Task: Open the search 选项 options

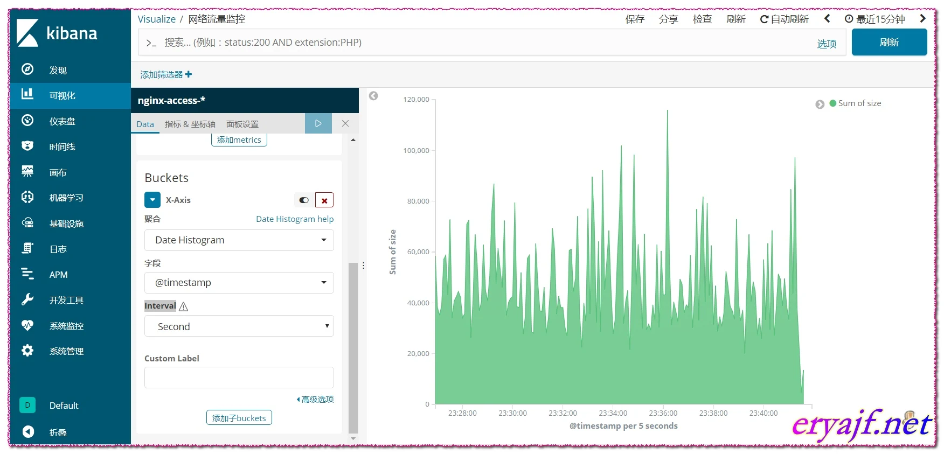Action: [827, 44]
